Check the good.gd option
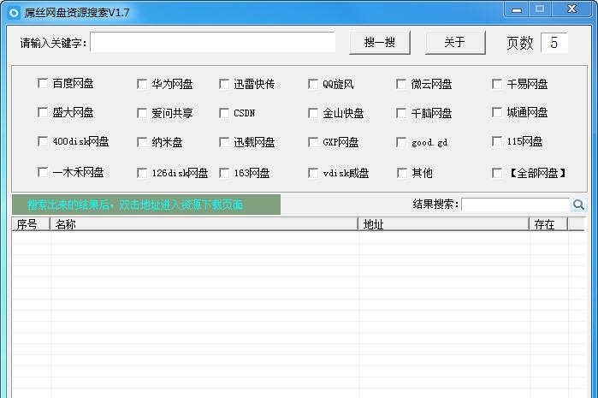Screen dimensions: 598x398 point(401,142)
